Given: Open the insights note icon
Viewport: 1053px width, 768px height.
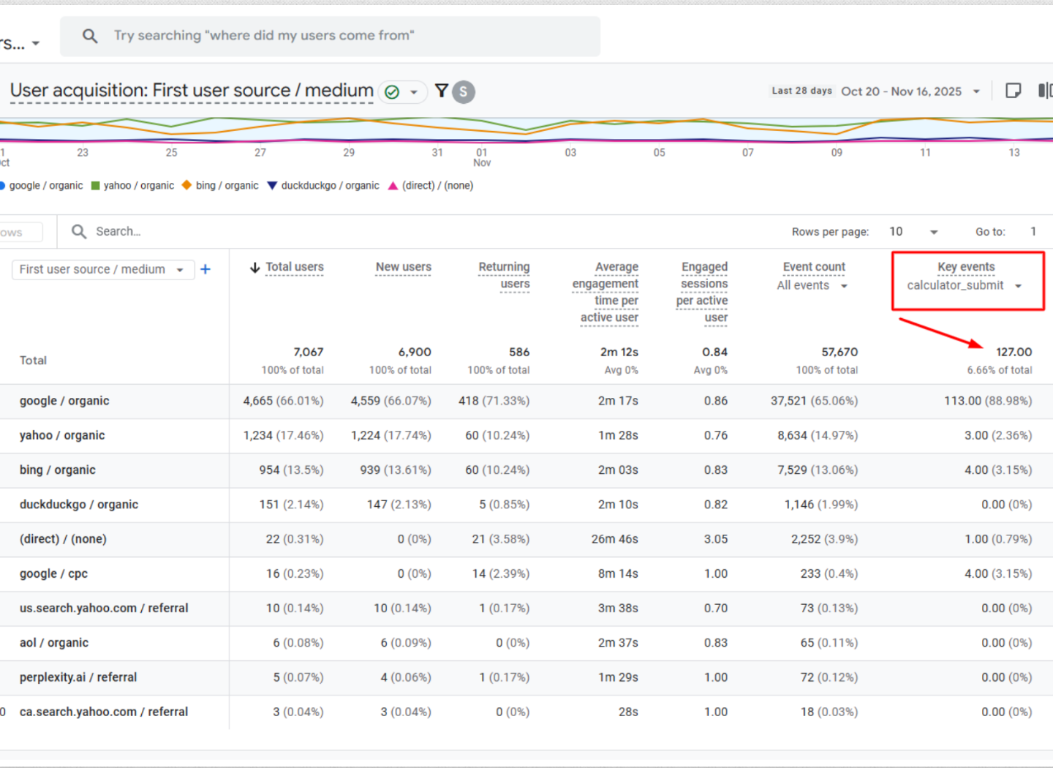Looking at the screenshot, I should coord(1013,91).
